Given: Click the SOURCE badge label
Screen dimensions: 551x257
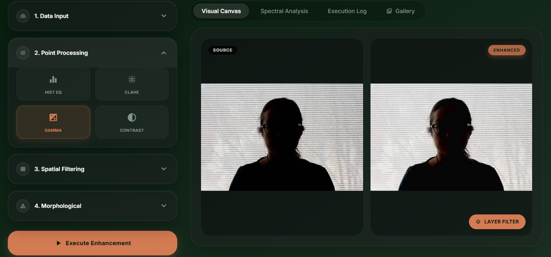Looking at the screenshot, I should (x=223, y=50).
